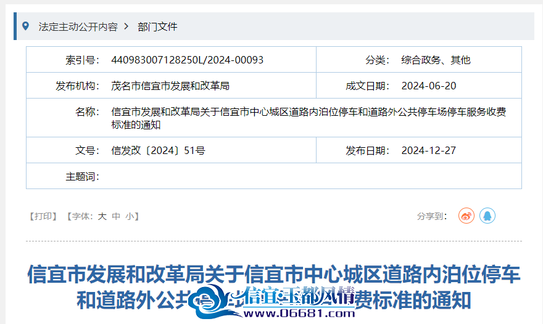Select category value 综合政务、其他
Viewport: 543px width, 324px height.
[x=436, y=60]
